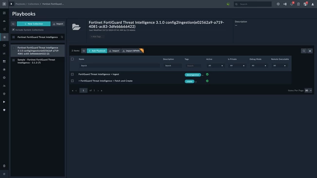Click the collection filter text field
This screenshot has width=317, height=178.
point(37,37)
